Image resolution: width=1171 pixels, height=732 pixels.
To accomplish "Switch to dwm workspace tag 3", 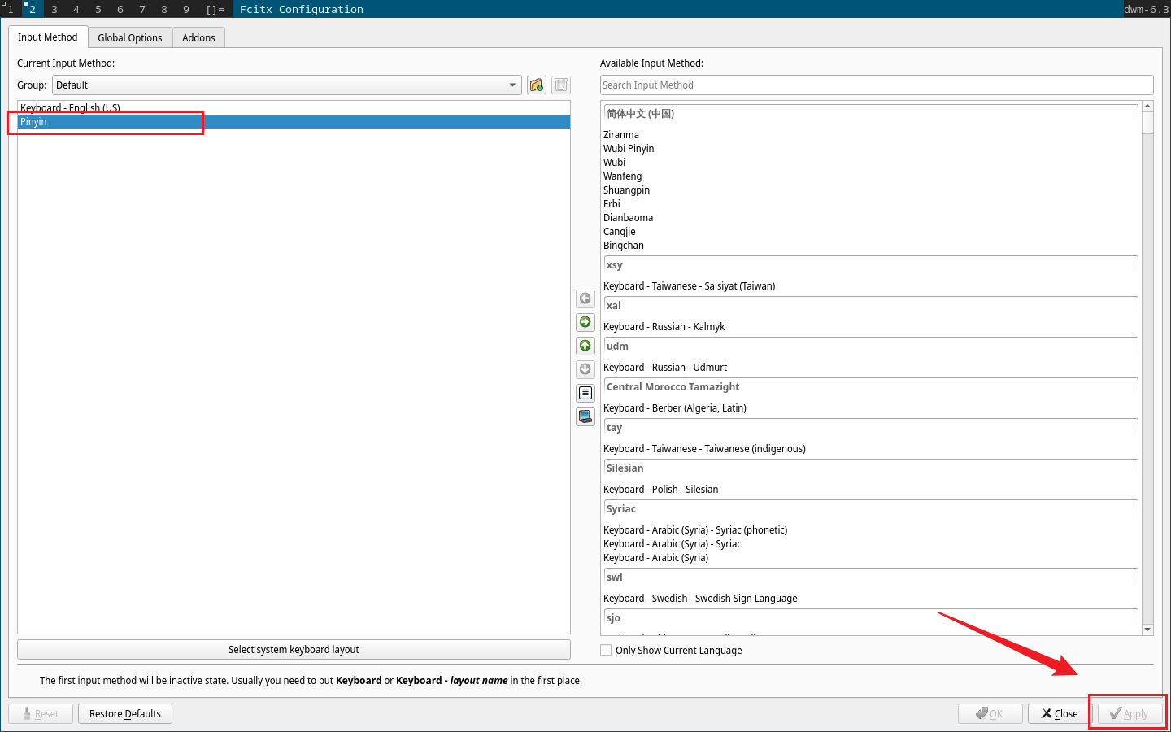I will click(54, 9).
